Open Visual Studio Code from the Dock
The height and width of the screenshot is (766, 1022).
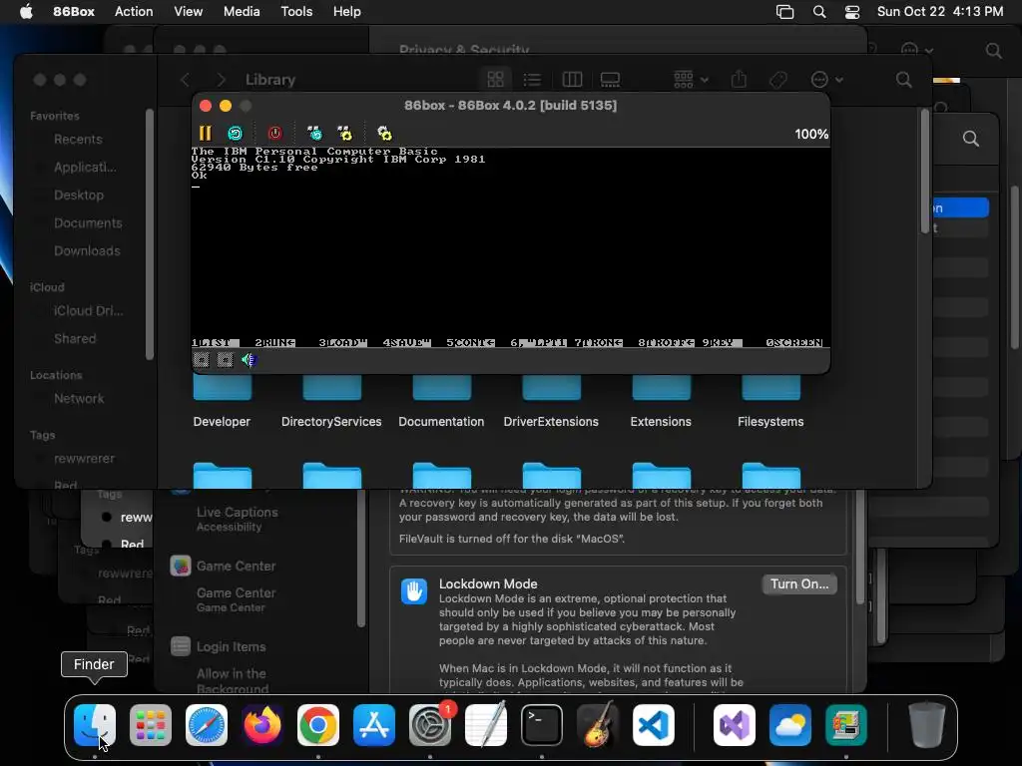(653, 725)
